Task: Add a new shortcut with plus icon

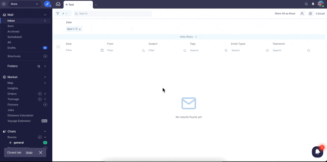Action: coord(45,56)
